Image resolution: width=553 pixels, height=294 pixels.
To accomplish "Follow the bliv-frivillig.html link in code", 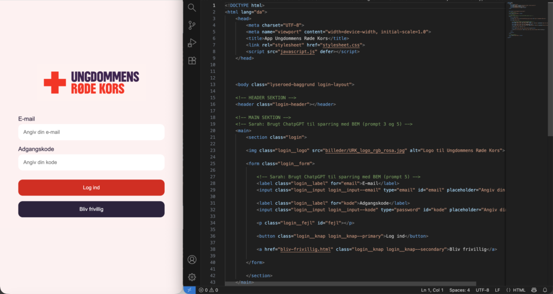I will pos(306,249).
